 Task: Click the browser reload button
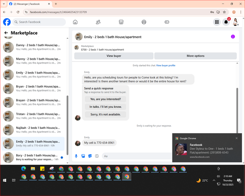coord(18,12)
